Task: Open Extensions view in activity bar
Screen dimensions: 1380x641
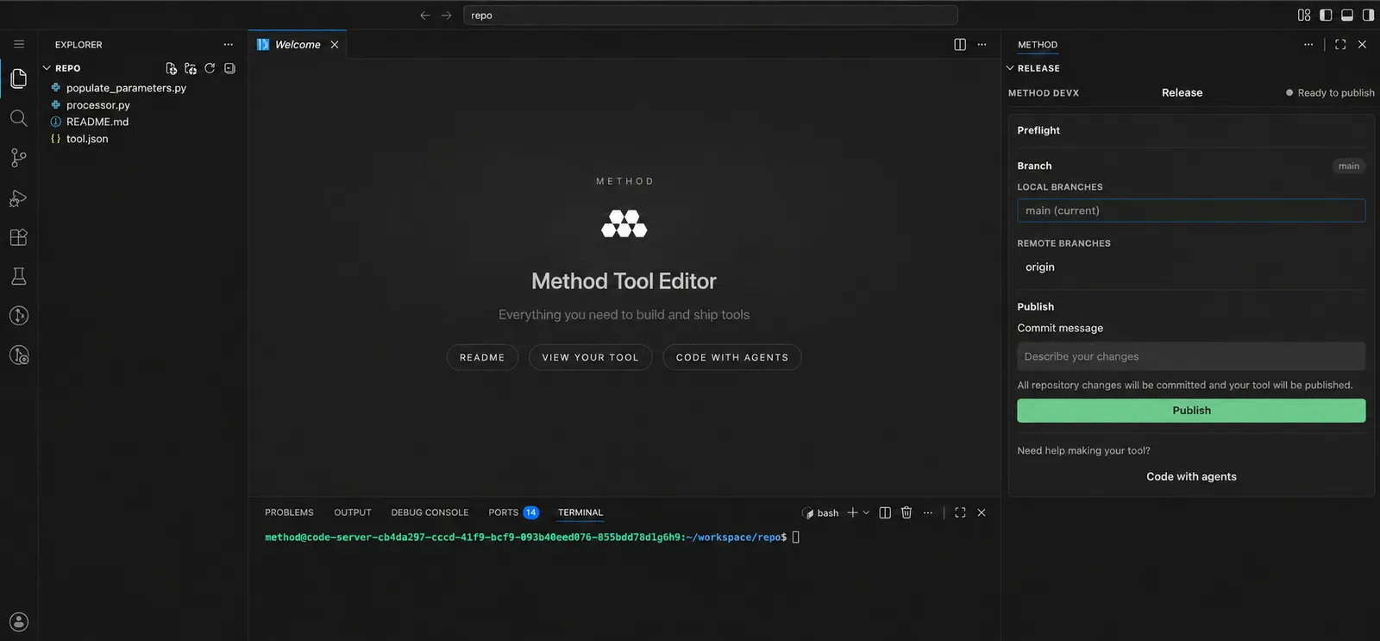Action: pos(19,237)
